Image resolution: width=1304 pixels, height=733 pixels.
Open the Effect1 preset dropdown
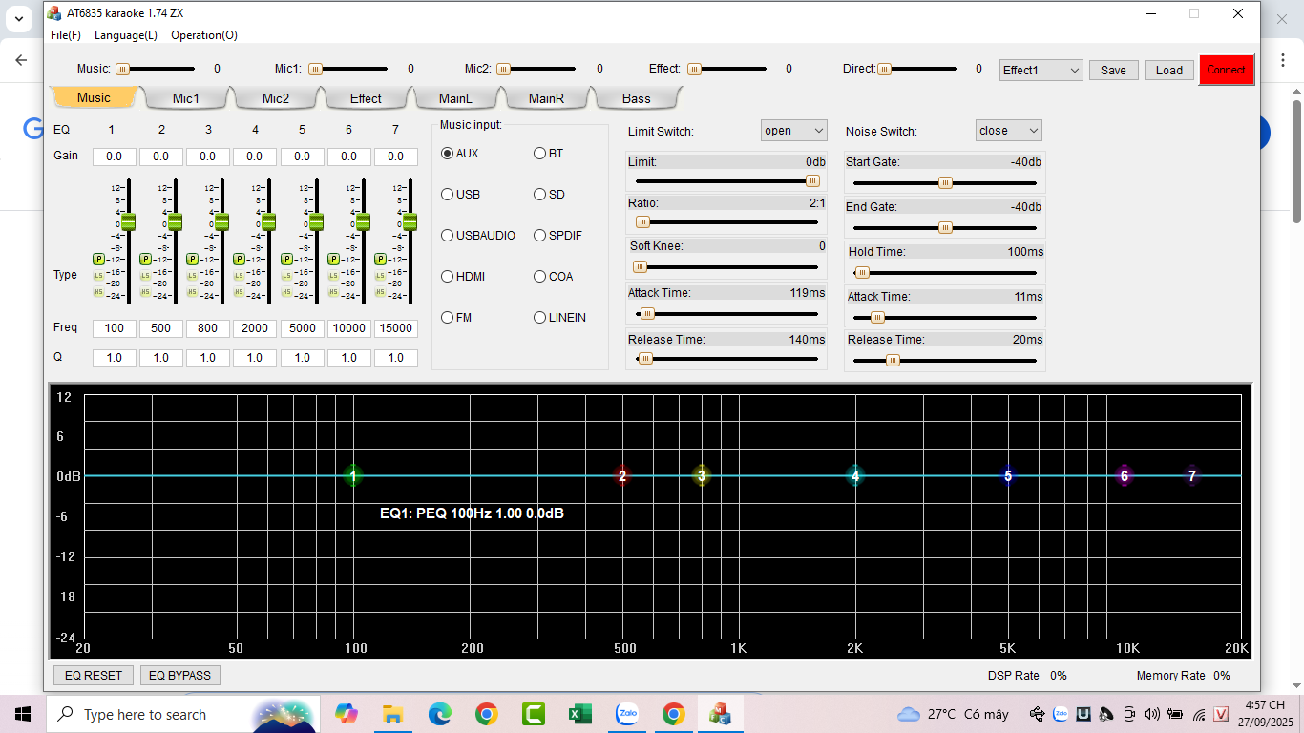tap(1041, 70)
